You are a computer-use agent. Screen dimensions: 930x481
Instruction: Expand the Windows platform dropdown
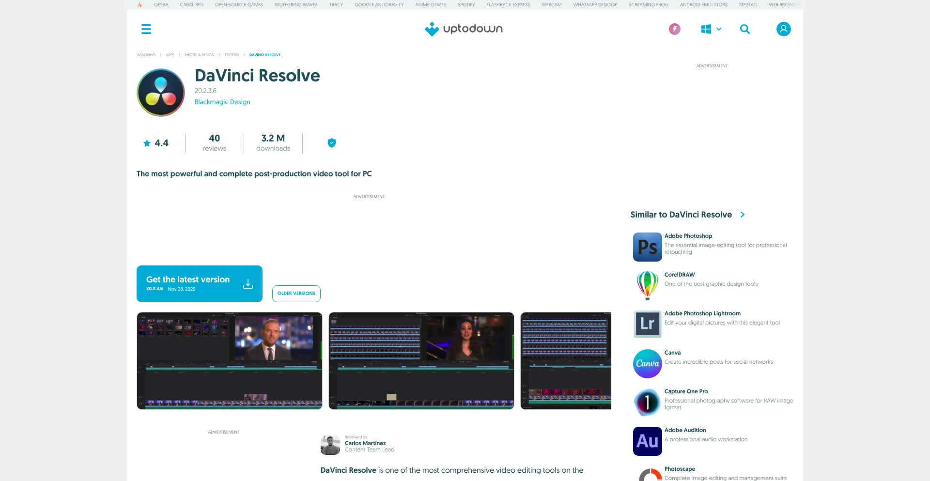(x=711, y=29)
